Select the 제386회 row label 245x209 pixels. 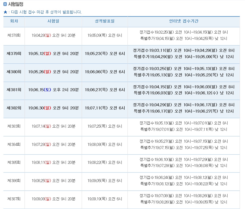coord(14,181)
